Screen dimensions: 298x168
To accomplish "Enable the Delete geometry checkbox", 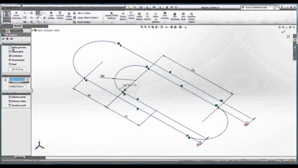I will [10, 48].
